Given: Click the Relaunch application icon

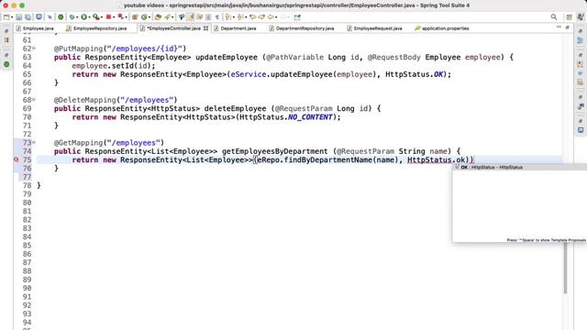Looking at the screenshot, I should [x=120, y=17].
